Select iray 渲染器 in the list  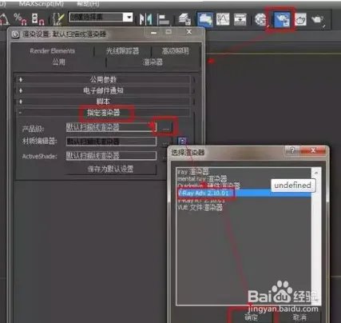coord(193,172)
